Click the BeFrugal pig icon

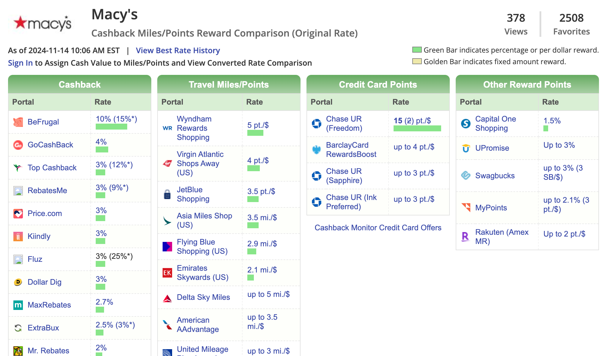pos(18,122)
